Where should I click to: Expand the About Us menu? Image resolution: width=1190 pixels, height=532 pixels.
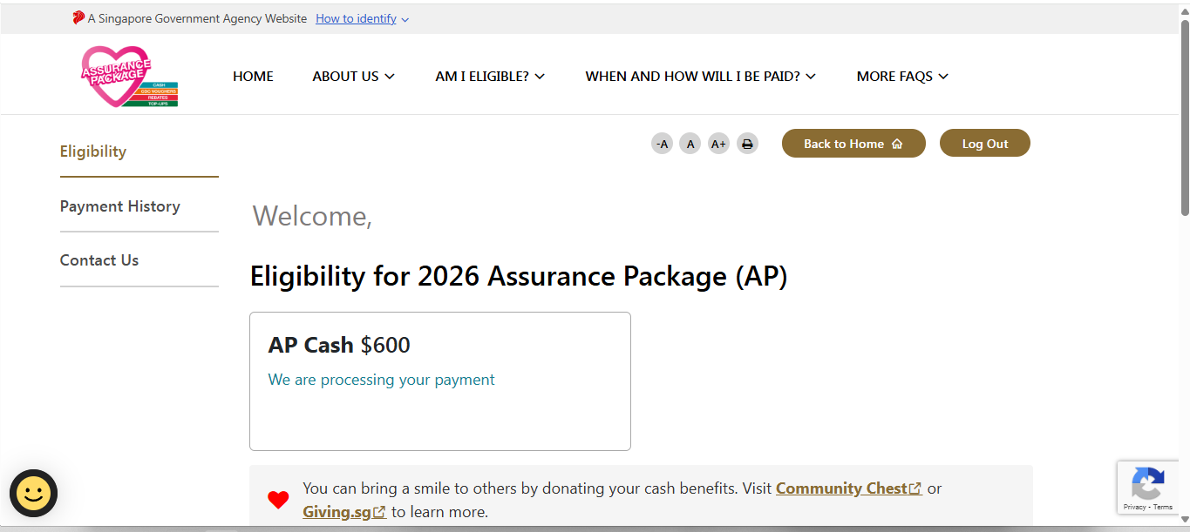(x=353, y=77)
